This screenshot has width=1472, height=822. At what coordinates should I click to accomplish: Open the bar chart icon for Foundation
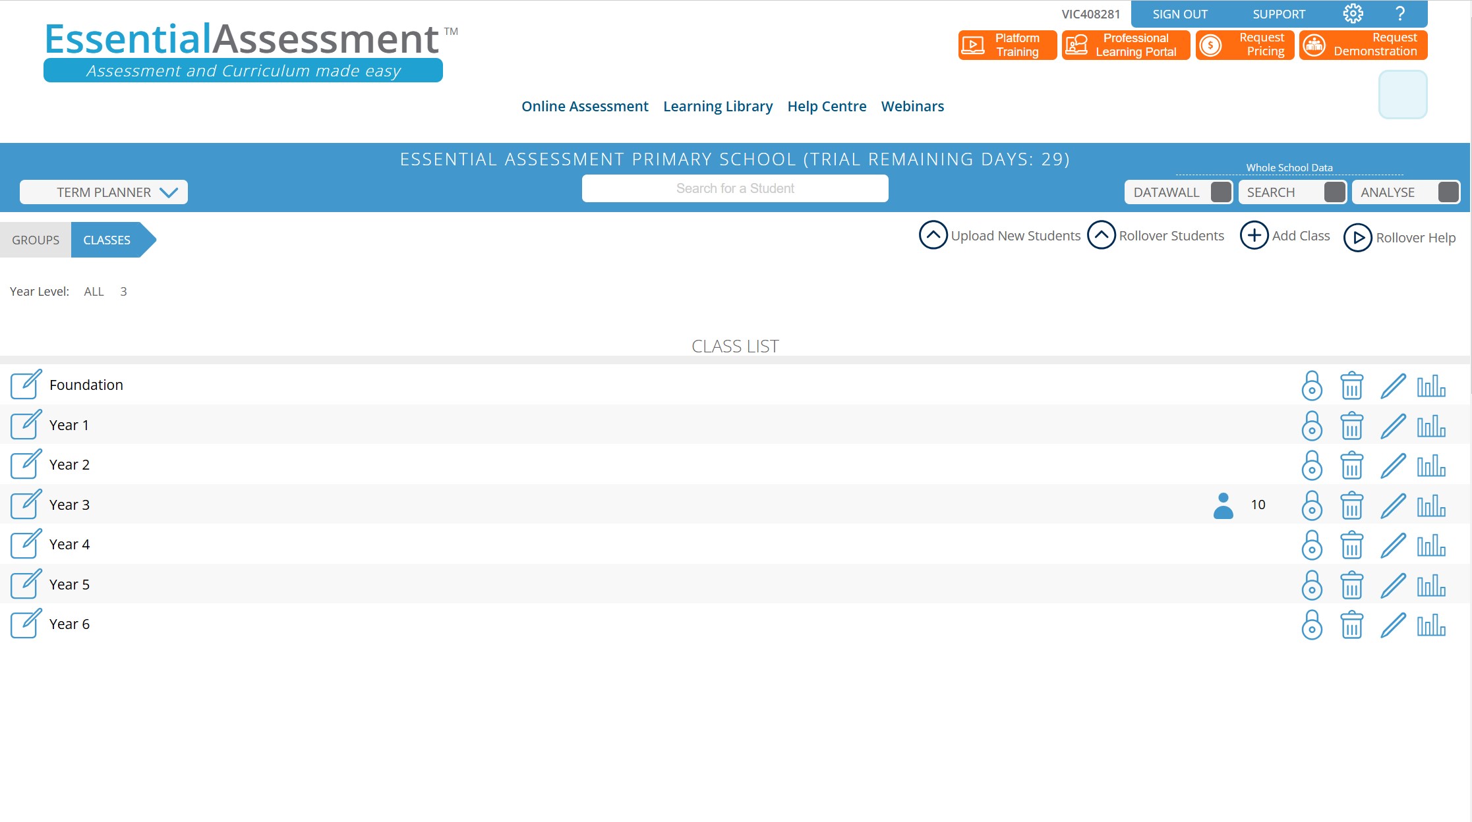(x=1431, y=385)
